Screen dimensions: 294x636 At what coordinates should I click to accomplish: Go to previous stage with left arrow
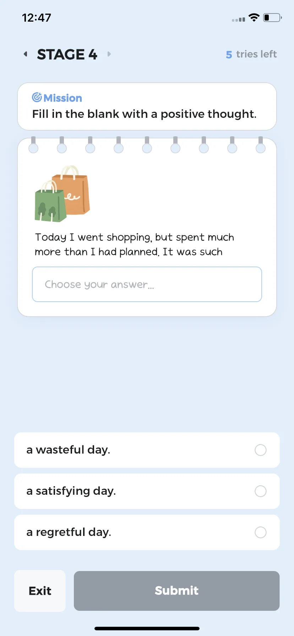coord(25,54)
